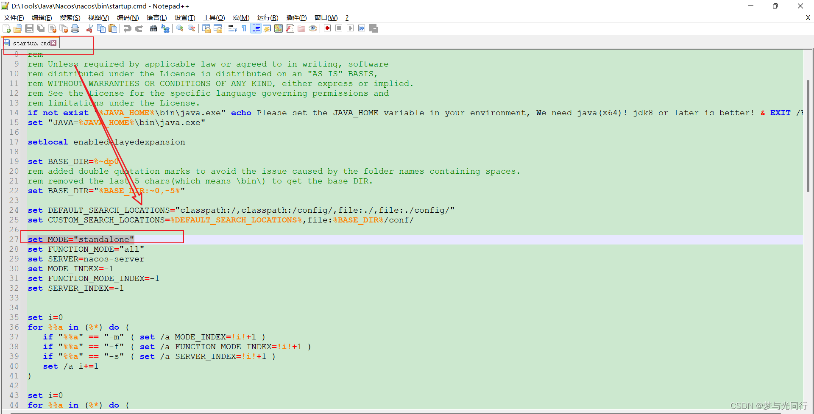Close the startup.cmd tab with its red X
The width and height of the screenshot is (814, 414).
click(x=54, y=43)
